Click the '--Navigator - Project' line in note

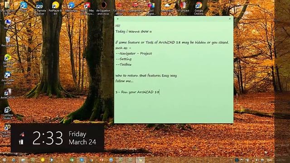[134, 53]
